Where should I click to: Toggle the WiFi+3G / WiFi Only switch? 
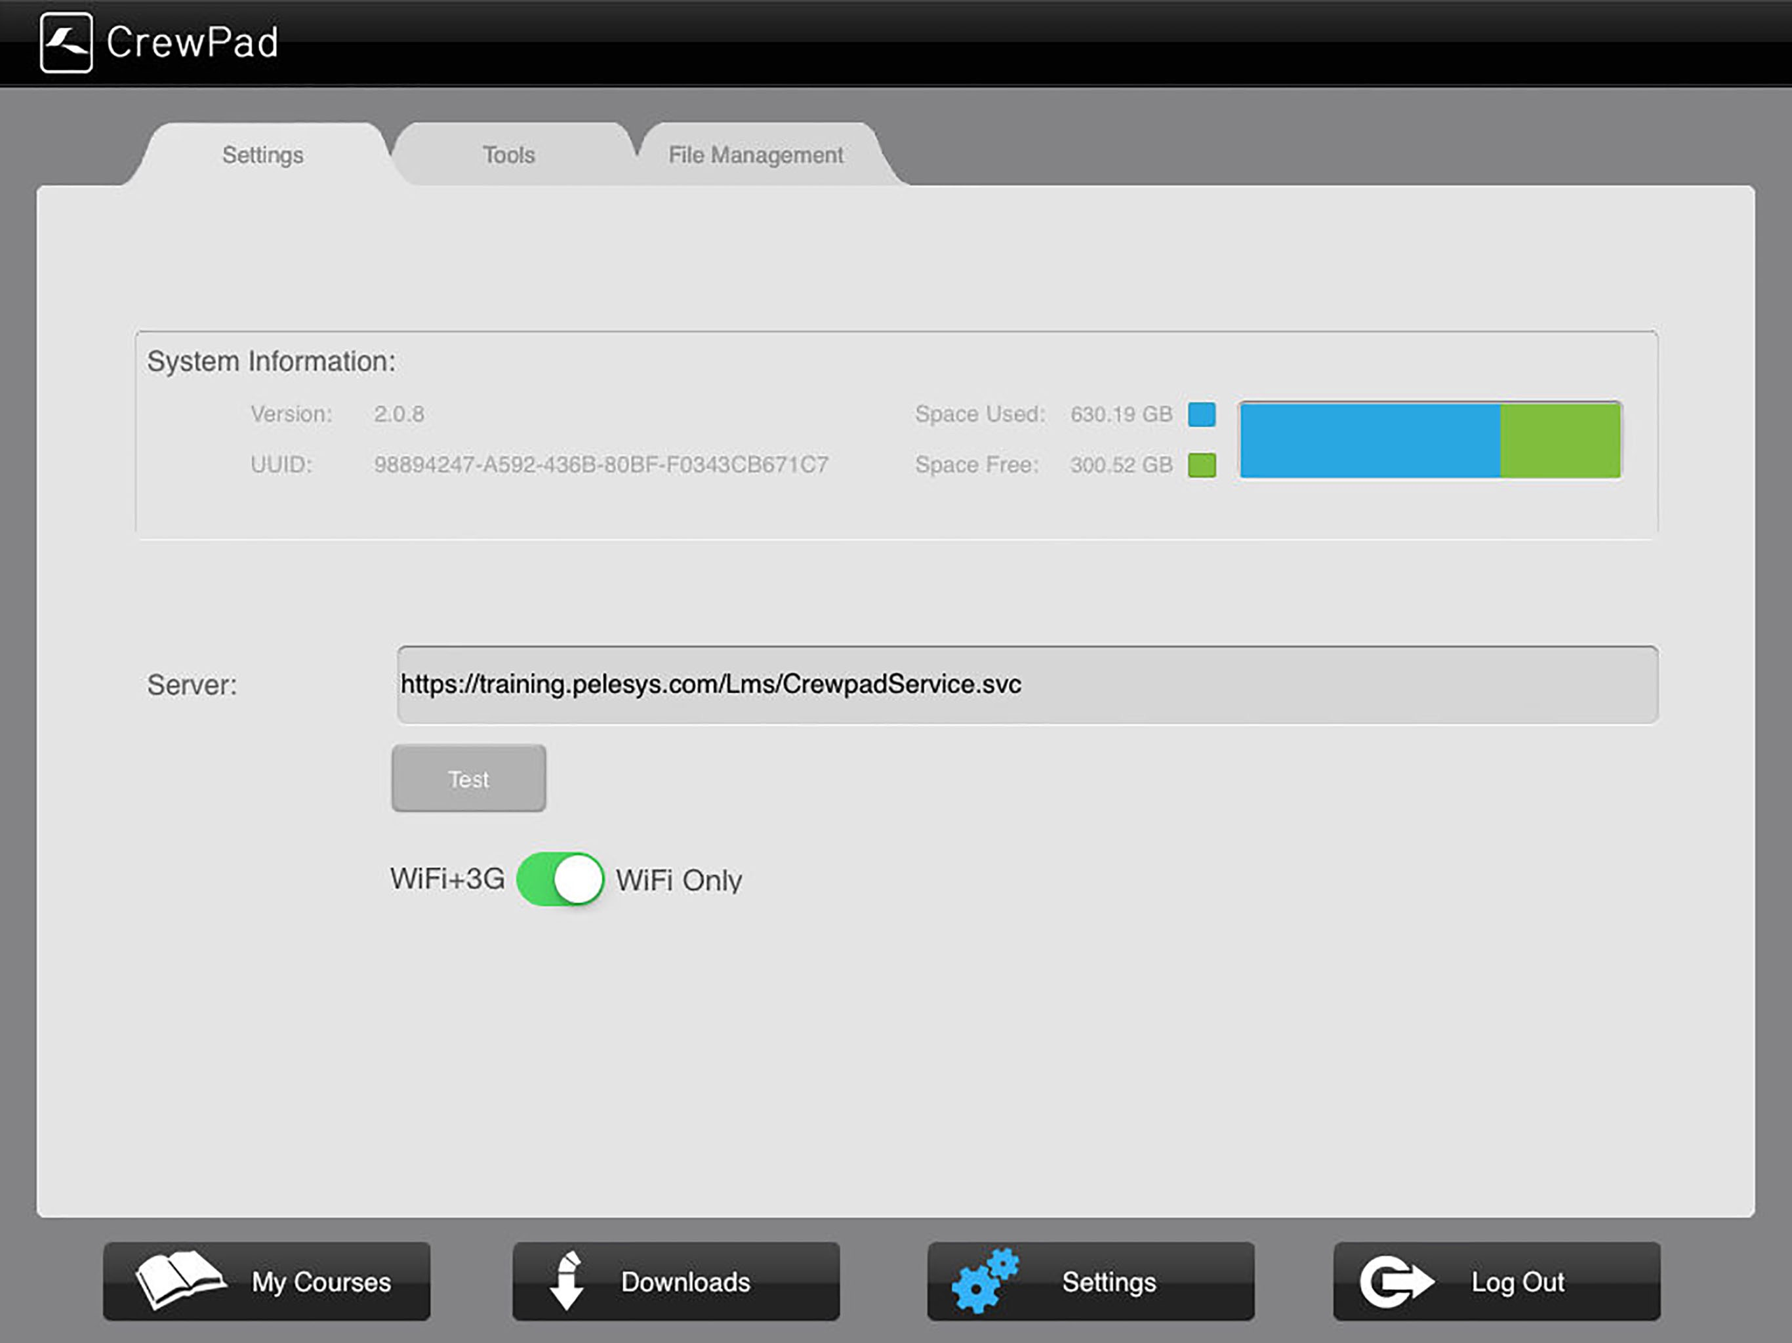click(x=560, y=879)
